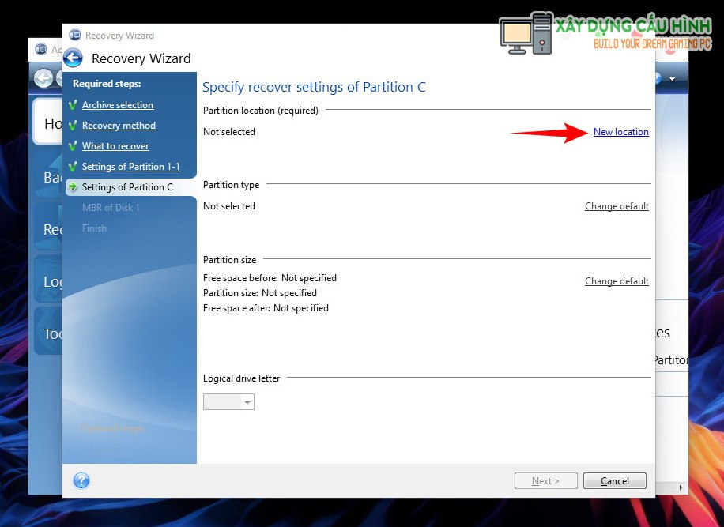Click the green checkmark beside Archive selection
The width and height of the screenshot is (724, 527).
coord(74,105)
